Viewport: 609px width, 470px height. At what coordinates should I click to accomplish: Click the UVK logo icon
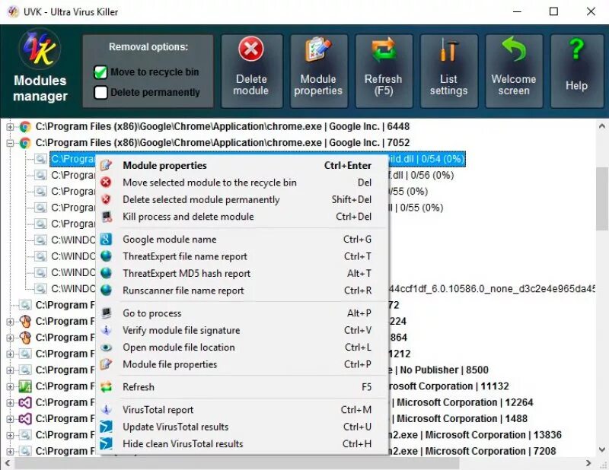[40, 49]
